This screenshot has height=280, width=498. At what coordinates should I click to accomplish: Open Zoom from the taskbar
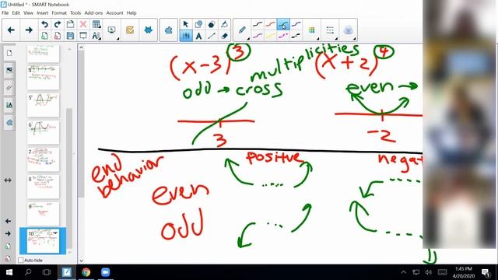pyautogui.click(x=105, y=272)
